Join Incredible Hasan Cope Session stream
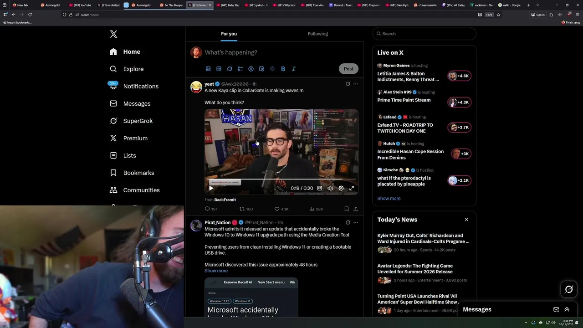Screen dimensions: 583x328 click(424, 151)
